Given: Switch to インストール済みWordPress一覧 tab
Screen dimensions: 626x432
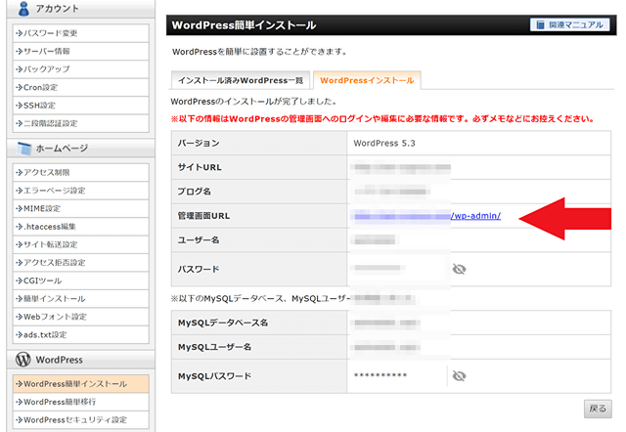Looking at the screenshot, I should point(241,80).
